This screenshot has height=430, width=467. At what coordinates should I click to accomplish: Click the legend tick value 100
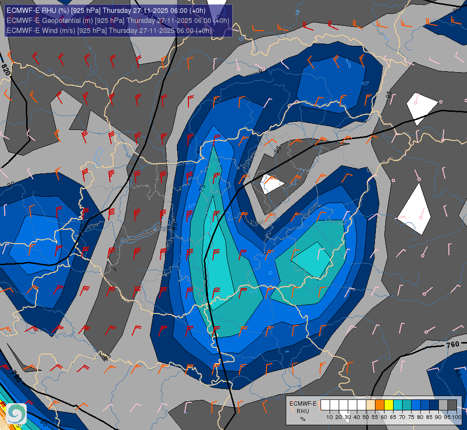click(457, 417)
